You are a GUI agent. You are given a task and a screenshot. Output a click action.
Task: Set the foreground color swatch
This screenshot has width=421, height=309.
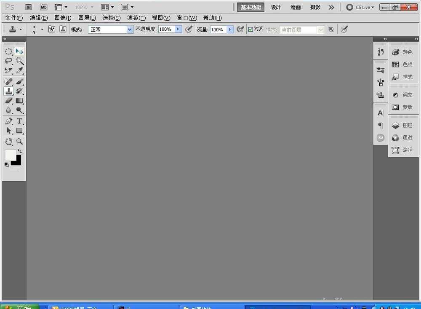(x=11, y=156)
